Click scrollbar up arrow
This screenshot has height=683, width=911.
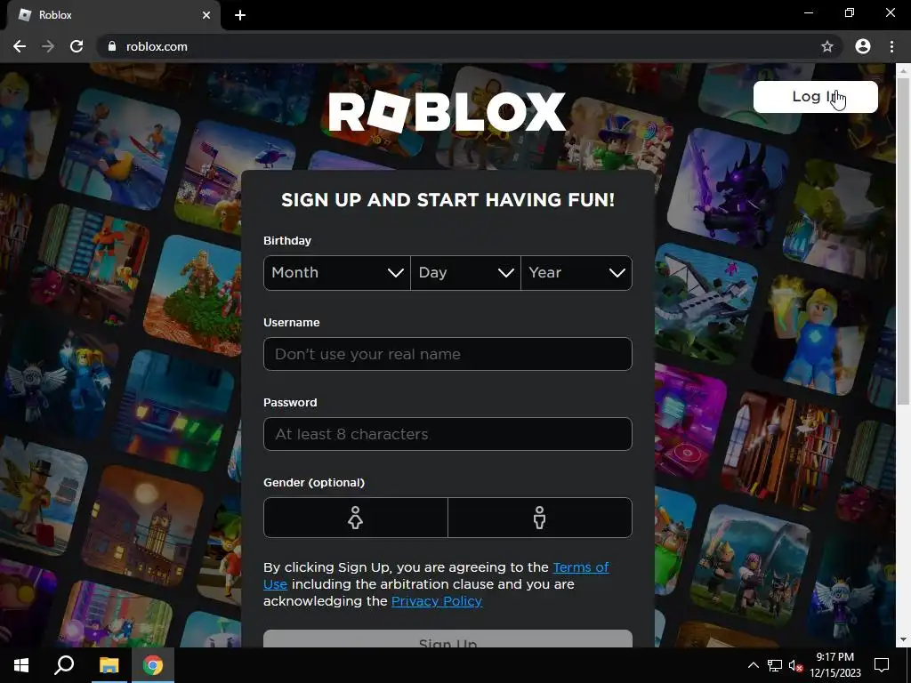coord(903,69)
